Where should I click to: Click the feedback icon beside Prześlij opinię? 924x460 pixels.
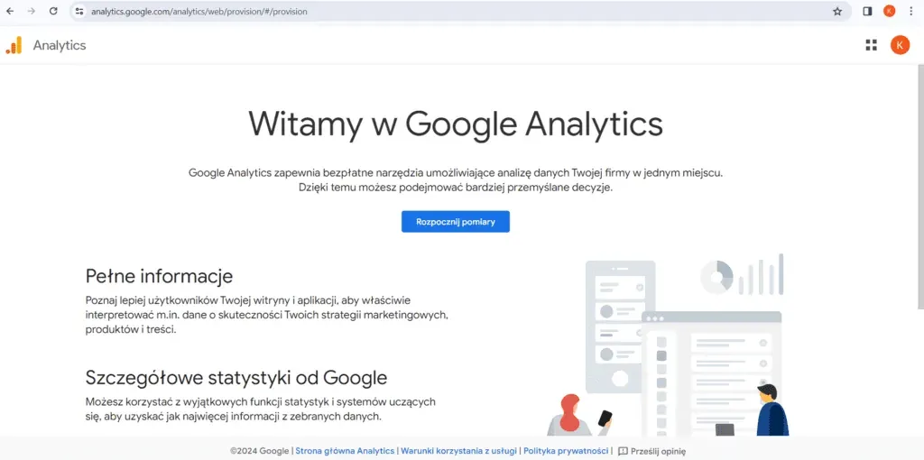pyautogui.click(x=623, y=451)
